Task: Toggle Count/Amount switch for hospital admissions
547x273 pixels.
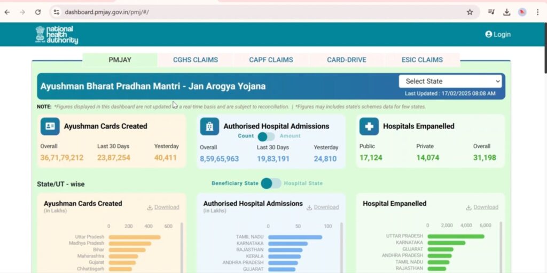Action: coord(265,136)
